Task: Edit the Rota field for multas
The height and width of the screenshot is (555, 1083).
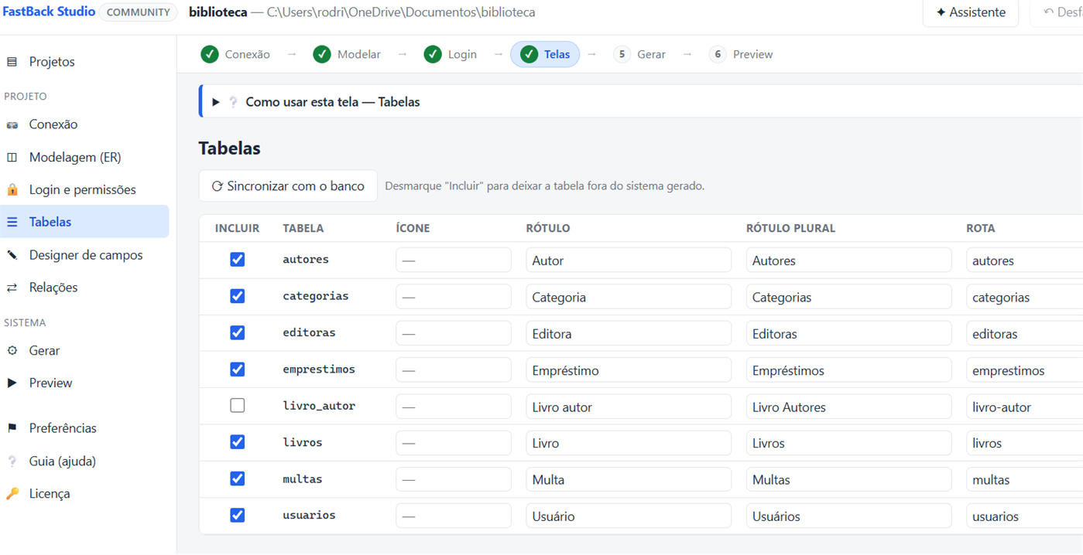Action: 1025,479
